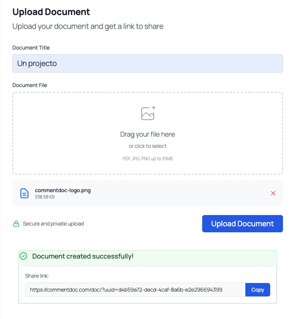Click the 338.58 KB file size text

pos(45,197)
